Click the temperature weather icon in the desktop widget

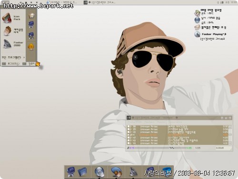197,13
